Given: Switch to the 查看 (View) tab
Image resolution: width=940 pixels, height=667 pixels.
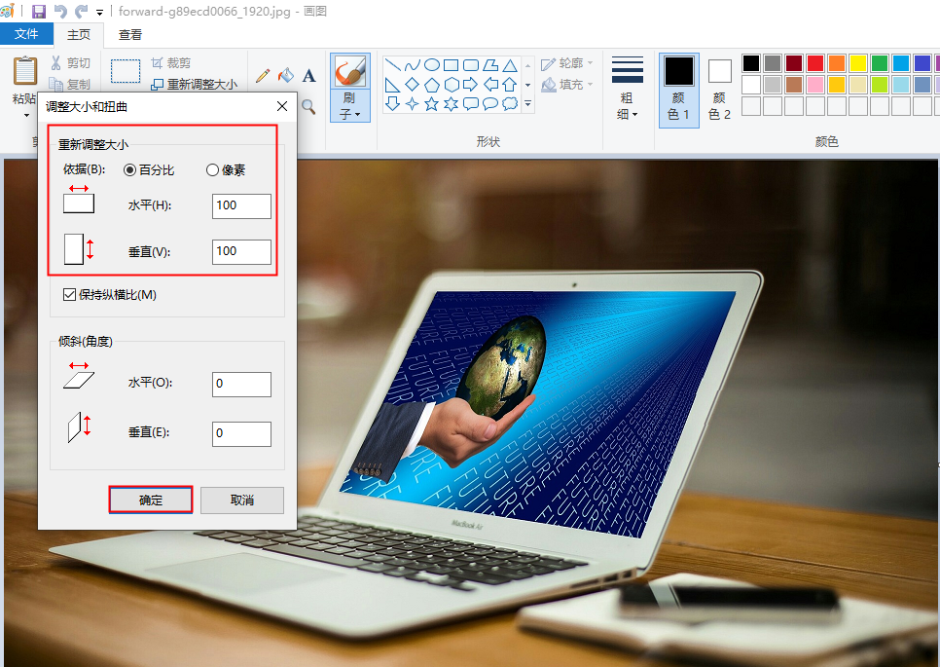Looking at the screenshot, I should (x=130, y=35).
